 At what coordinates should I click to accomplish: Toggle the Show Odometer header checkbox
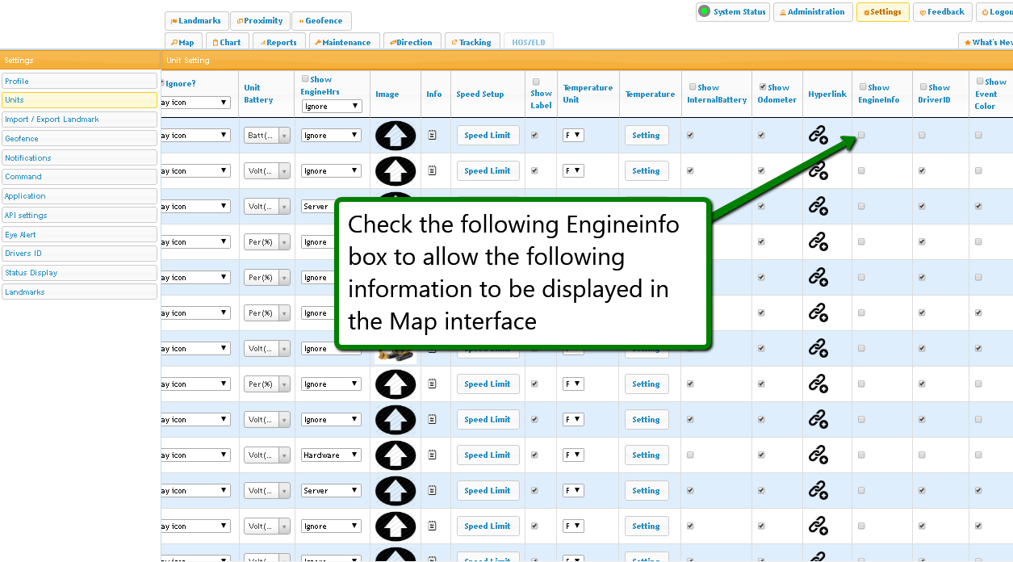[762, 87]
